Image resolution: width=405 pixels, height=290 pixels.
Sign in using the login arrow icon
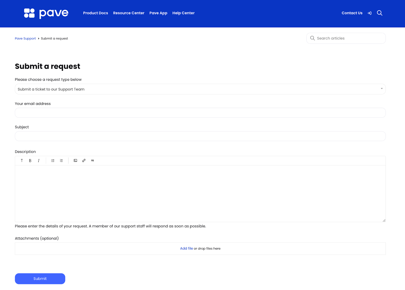pos(369,13)
